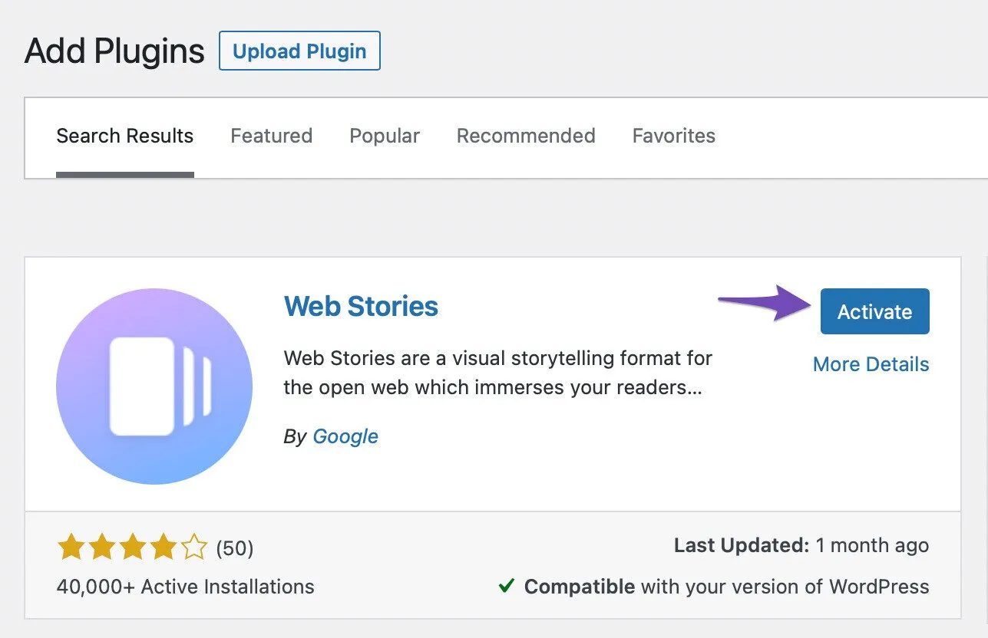The width and height of the screenshot is (988, 638).
Task: Open the Web Stories title link
Action: pyautogui.click(x=361, y=306)
